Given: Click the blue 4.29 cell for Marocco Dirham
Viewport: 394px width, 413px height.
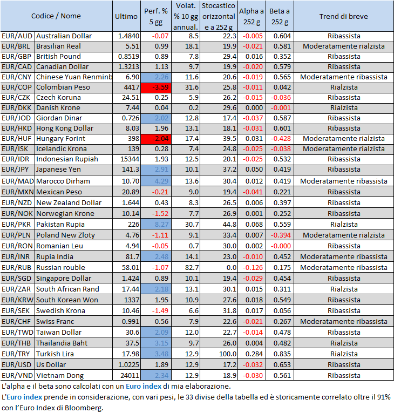Looking at the screenshot, I should point(156,181).
